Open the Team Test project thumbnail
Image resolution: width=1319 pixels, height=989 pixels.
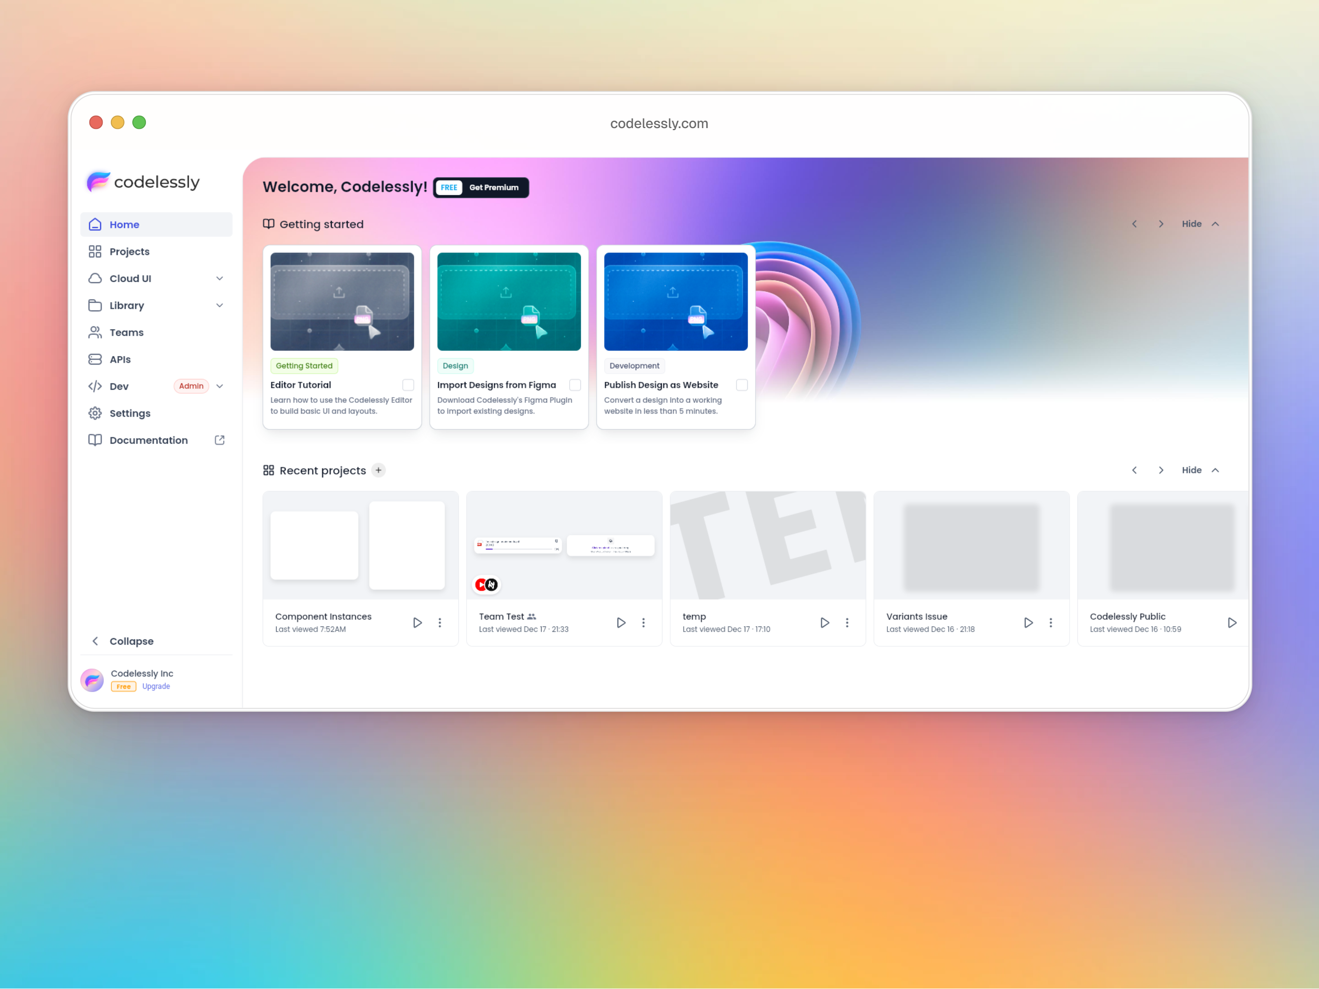(565, 546)
